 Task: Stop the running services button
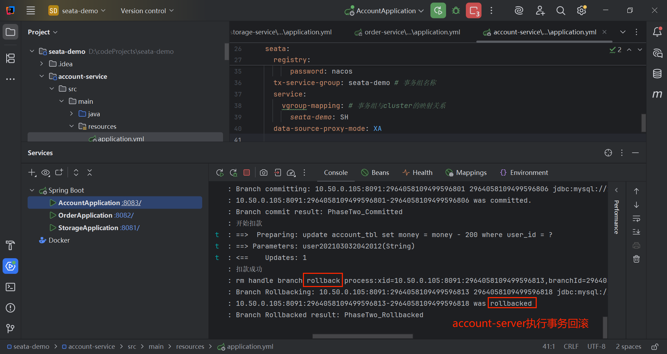474,11
